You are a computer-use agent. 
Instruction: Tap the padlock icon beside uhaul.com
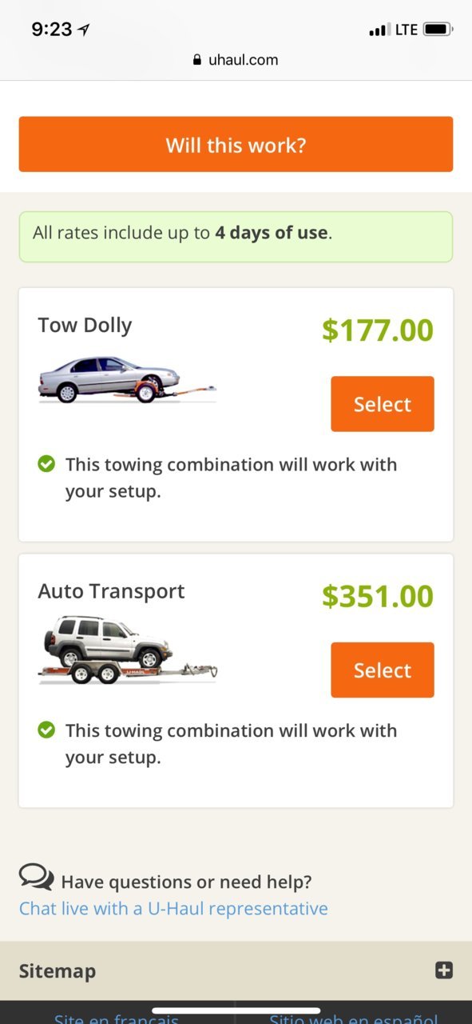coord(197,60)
